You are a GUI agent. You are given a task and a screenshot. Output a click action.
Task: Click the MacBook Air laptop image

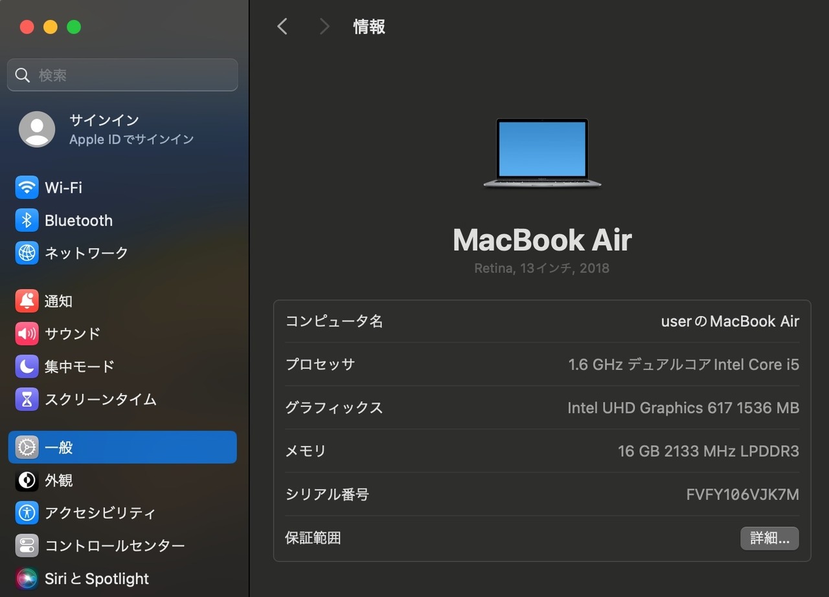(542, 153)
